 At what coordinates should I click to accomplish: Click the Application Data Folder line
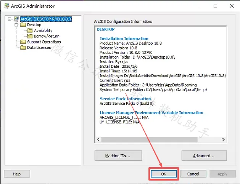click(148, 85)
